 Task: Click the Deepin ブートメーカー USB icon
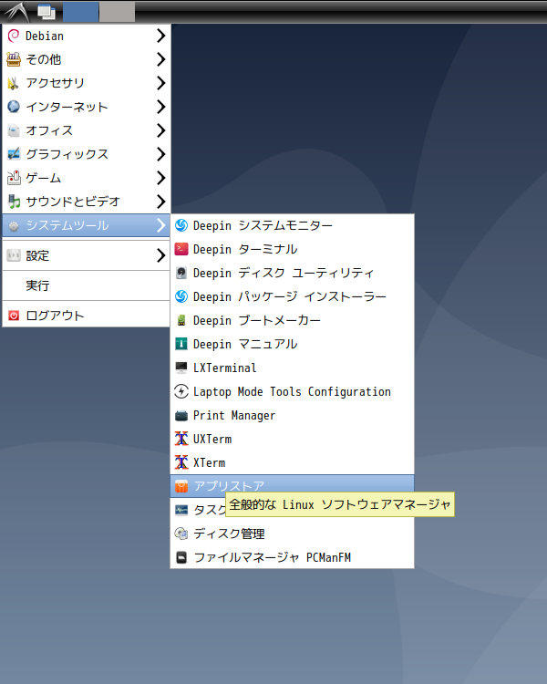click(181, 320)
